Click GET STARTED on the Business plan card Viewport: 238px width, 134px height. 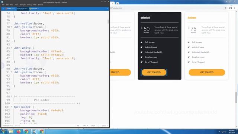(207, 72)
